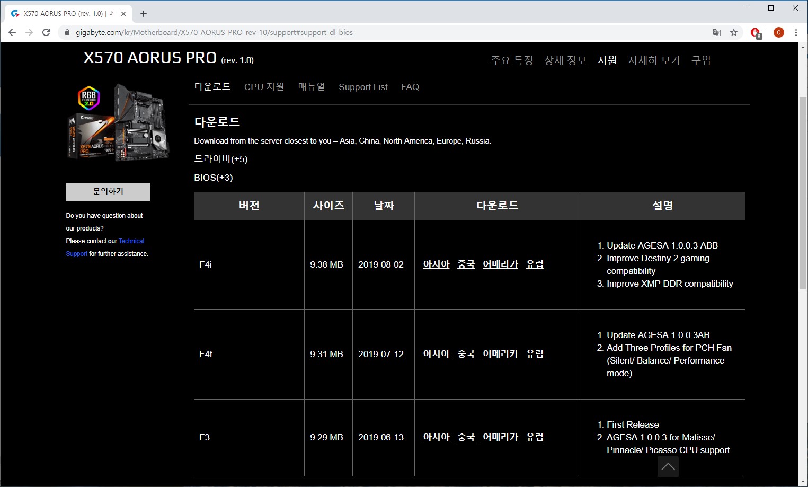Open the red extension icon with badge
The width and height of the screenshot is (808, 487).
(756, 33)
